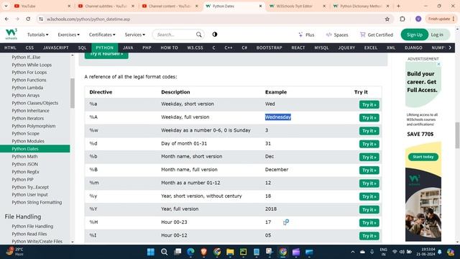Image resolution: width=460 pixels, height=259 pixels.
Task: Open tab search dropdown arrow
Action: (x=6, y=6)
